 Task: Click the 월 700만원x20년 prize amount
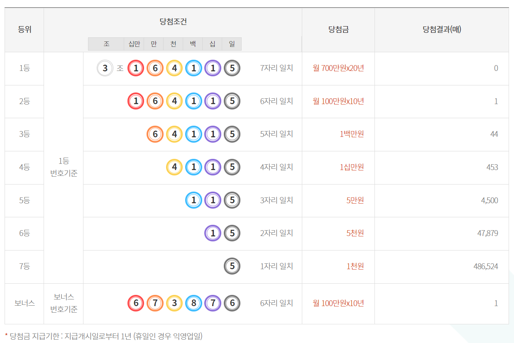[x=338, y=68]
